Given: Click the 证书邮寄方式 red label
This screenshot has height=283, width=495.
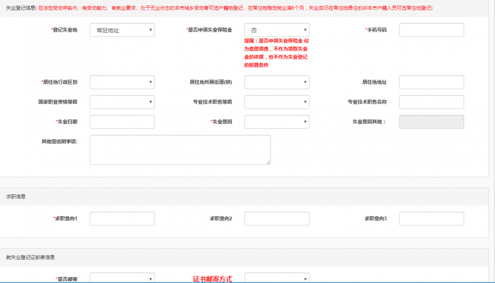Looking at the screenshot, I should (x=212, y=279).
